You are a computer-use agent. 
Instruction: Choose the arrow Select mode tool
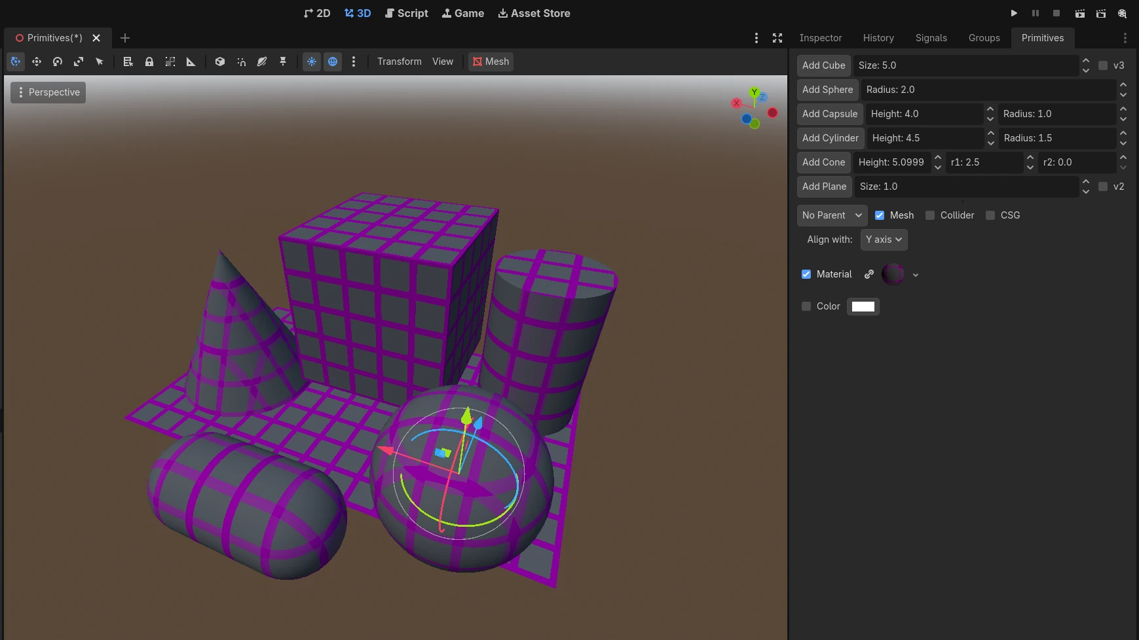click(x=100, y=62)
